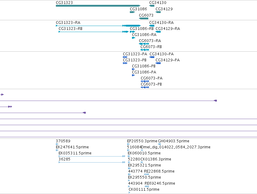Select transcript CG34129-RA label

(x=168, y=28)
